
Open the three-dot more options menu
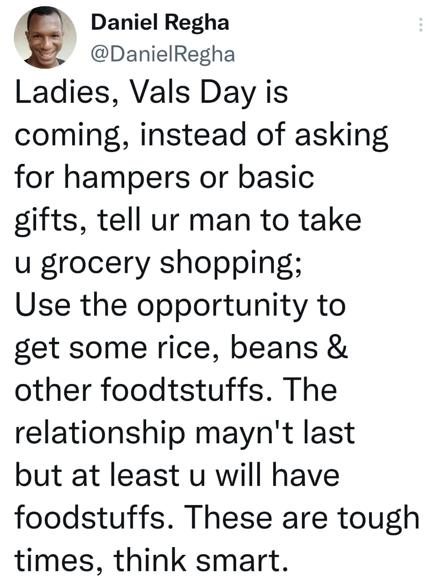point(421,25)
